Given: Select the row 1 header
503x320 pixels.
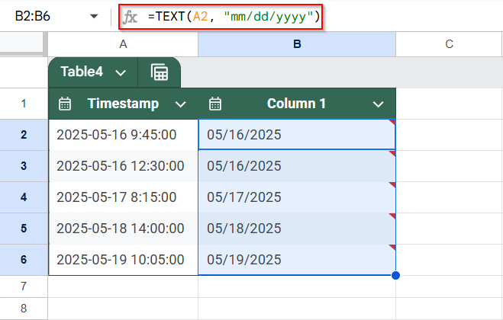Looking at the screenshot, I should pos(24,104).
